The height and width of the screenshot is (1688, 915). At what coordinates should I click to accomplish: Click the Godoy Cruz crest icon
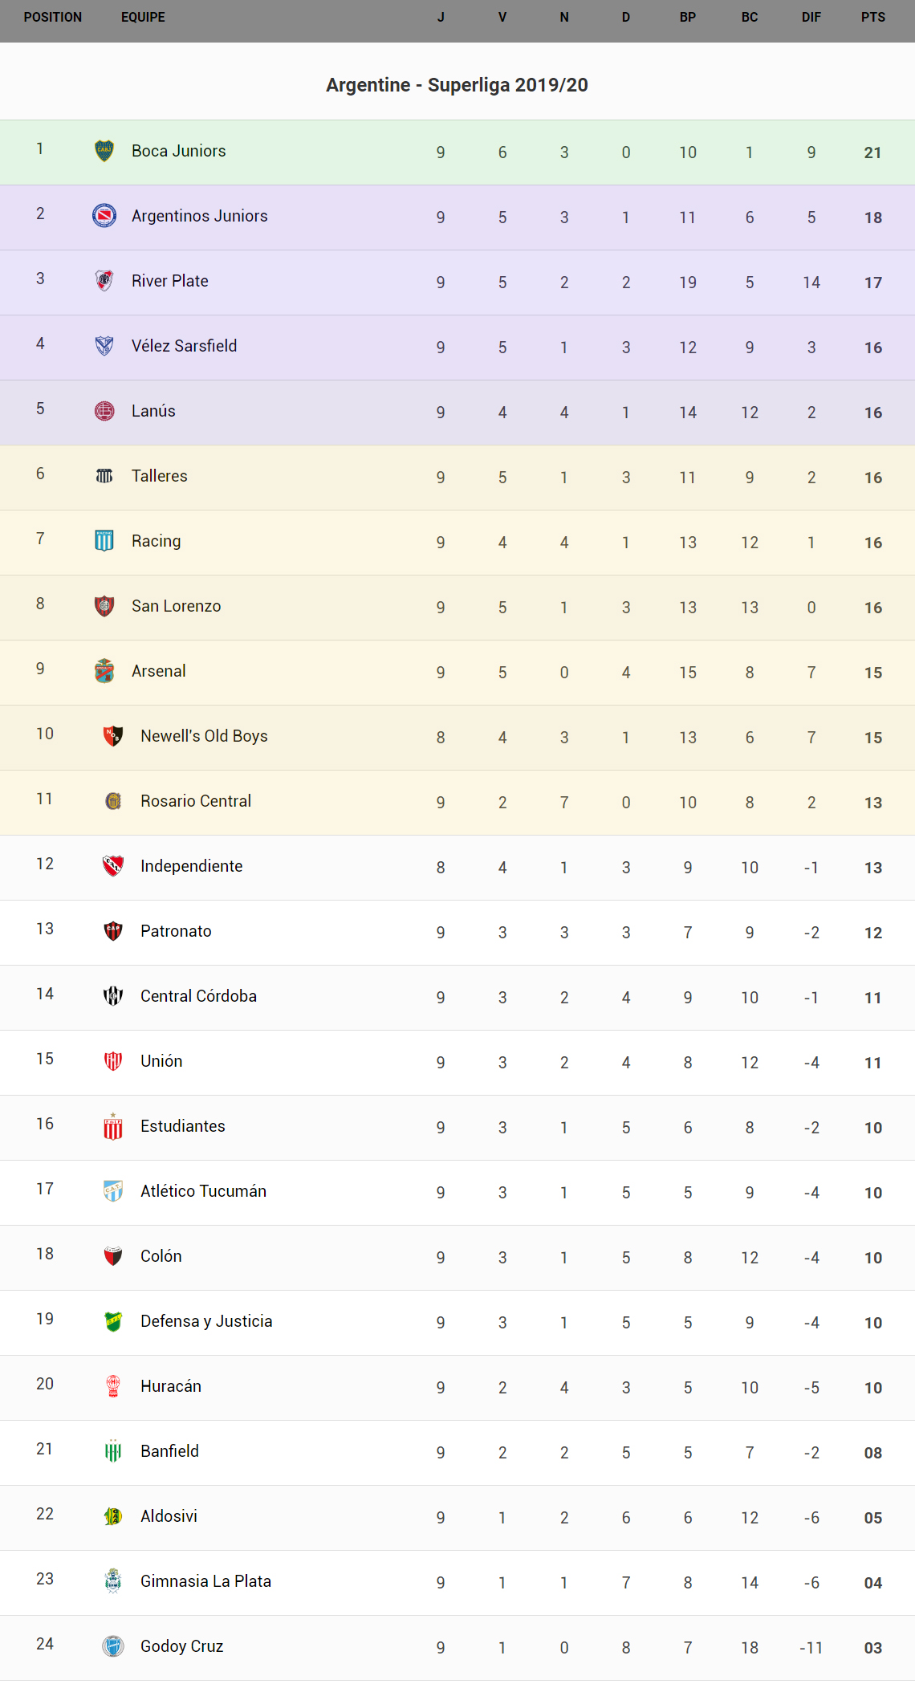click(x=113, y=1646)
